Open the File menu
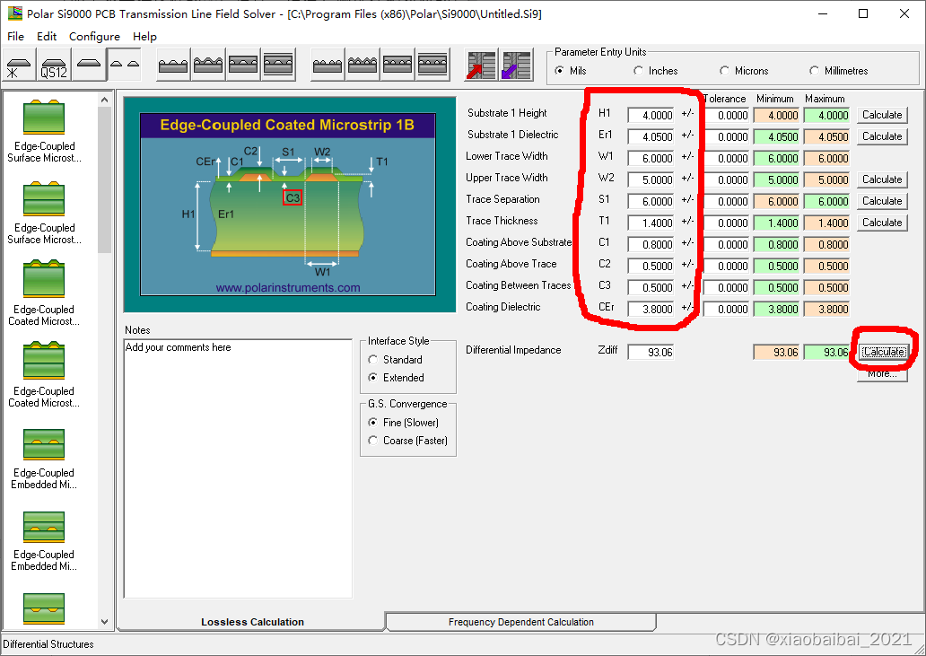 pyautogui.click(x=16, y=37)
